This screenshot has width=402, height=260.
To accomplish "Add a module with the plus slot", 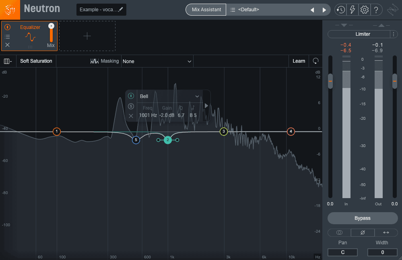I will coord(87,36).
